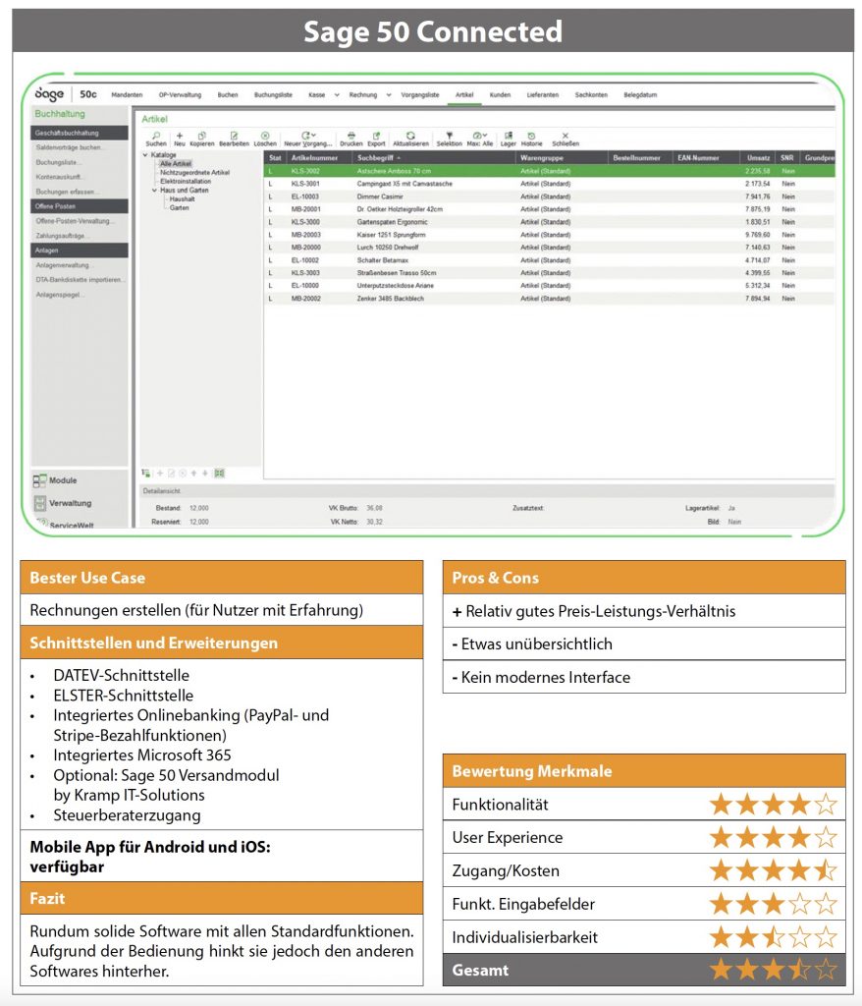Viewport: 862px width, 1006px height.
Task: Open Kontenauskunft sidebar link
Action: pyautogui.click(x=59, y=177)
